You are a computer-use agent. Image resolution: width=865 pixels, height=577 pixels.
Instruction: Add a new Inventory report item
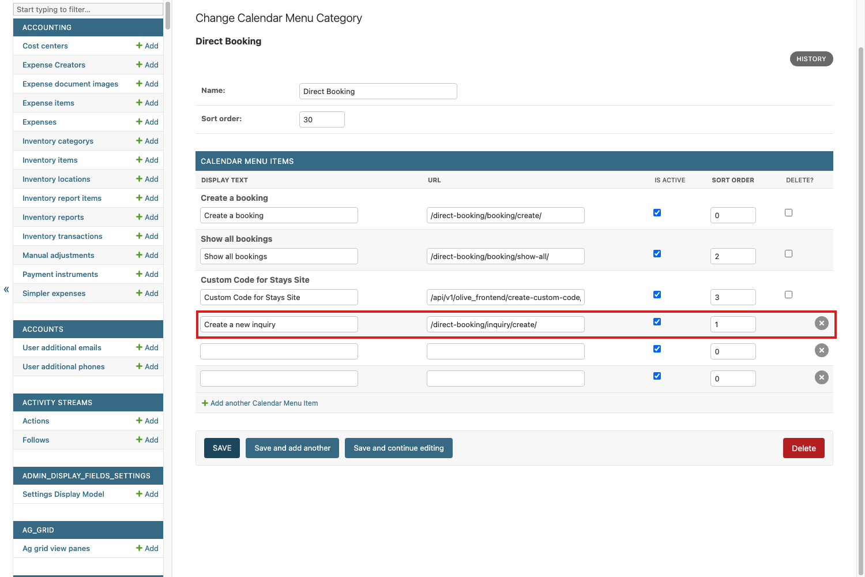point(147,198)
